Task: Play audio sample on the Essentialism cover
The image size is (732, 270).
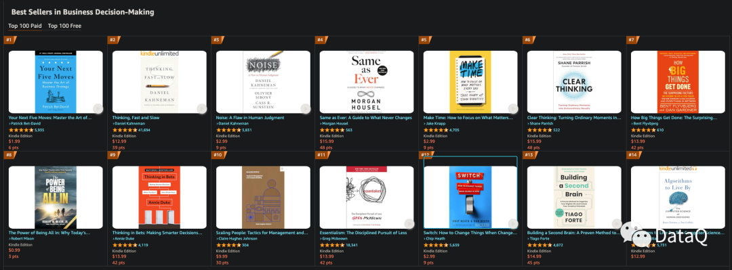Action: (x=409, y=224)
